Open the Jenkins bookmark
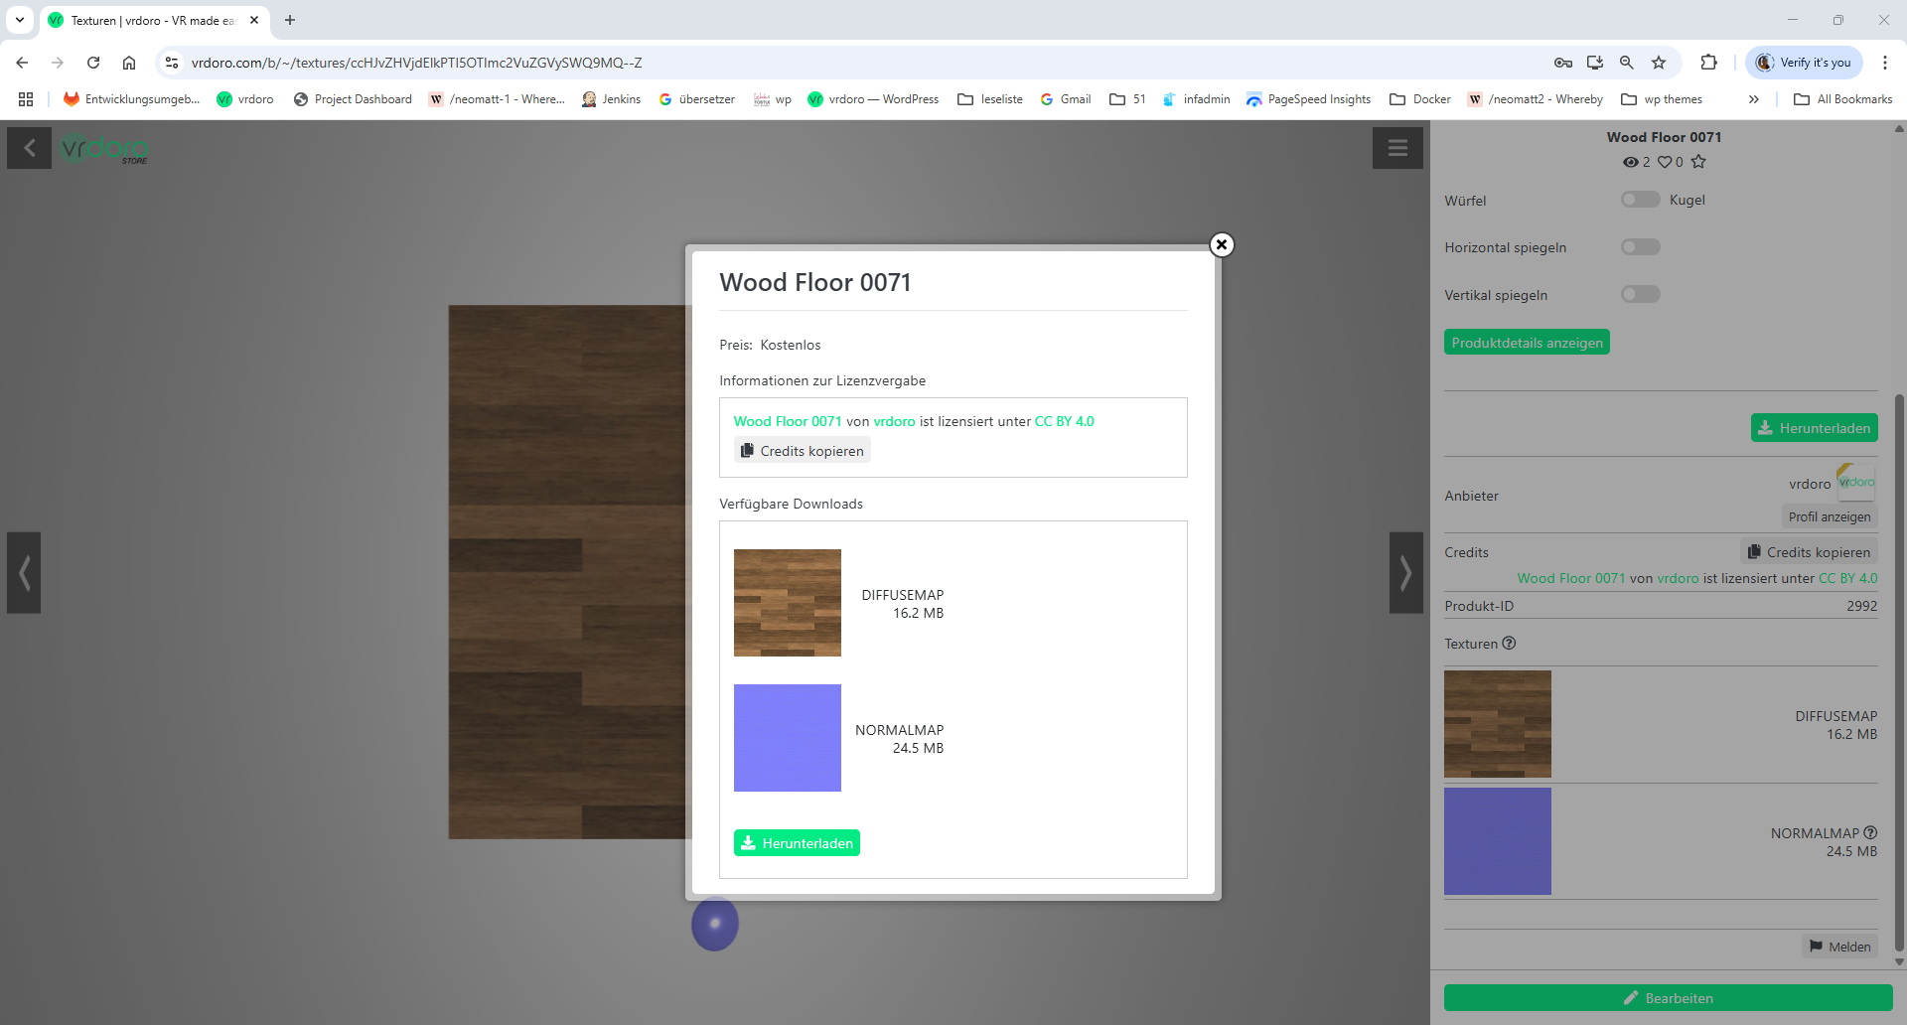1907x1025 pixels. click(x=611, y=99)
